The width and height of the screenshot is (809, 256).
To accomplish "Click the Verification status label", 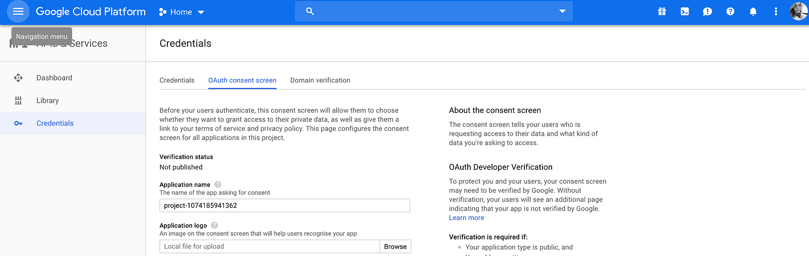I will [187, 157].
